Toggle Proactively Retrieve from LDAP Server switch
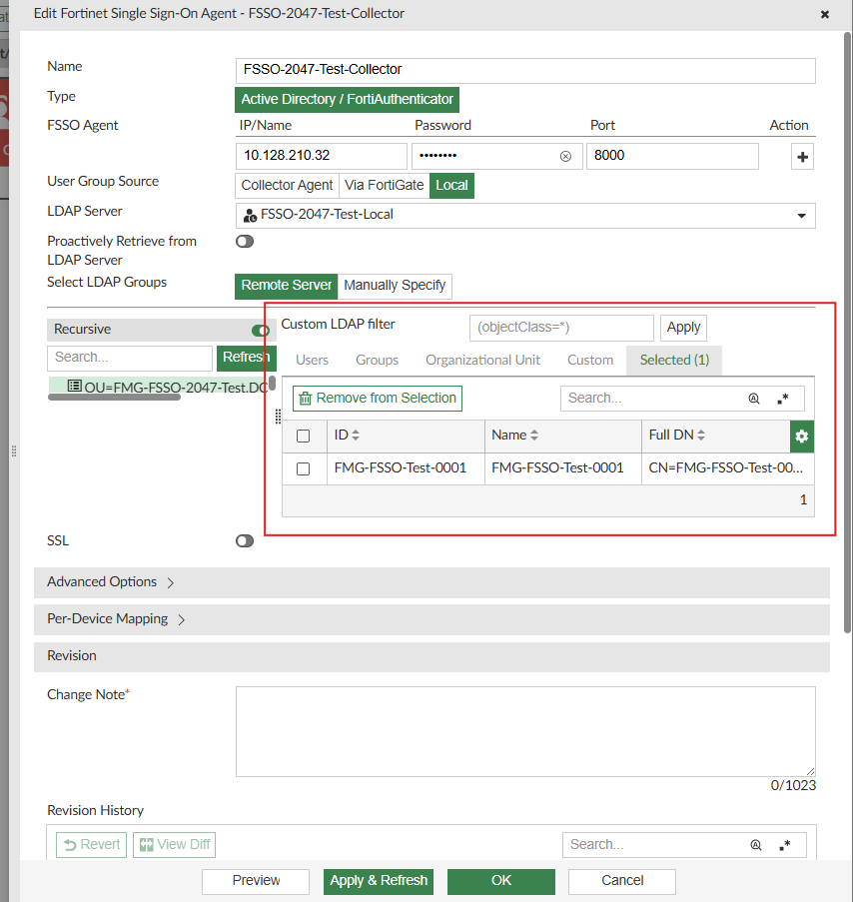Viewport: 853px width, 902px height. pyautogui.click(x=245, y=242)
